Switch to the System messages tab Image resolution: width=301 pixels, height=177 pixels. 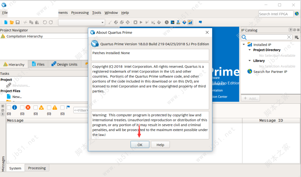coord(15,168)
